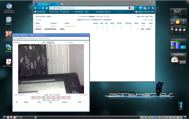Open the Settings link in the feed window

pyautogui.click(x=70, y=42)
